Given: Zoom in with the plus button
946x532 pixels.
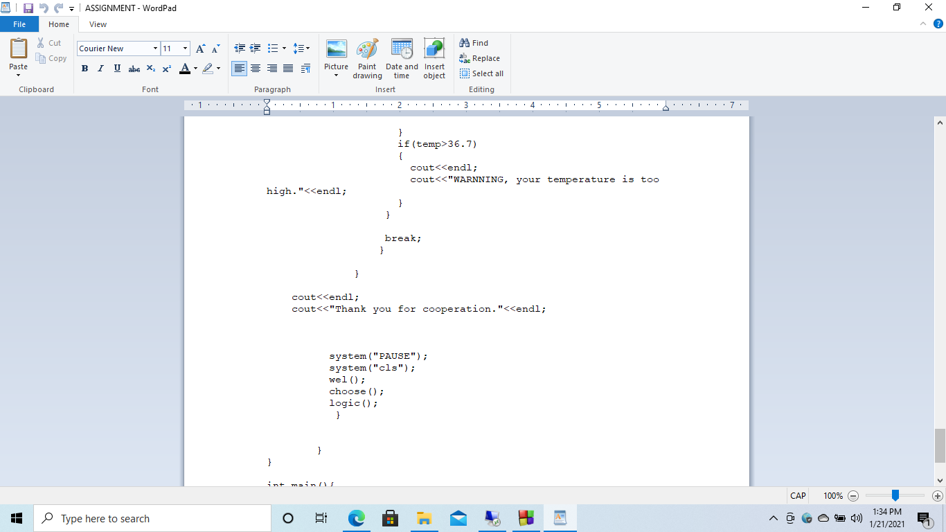Looking at the screenshot, I should tap(938, 496).
